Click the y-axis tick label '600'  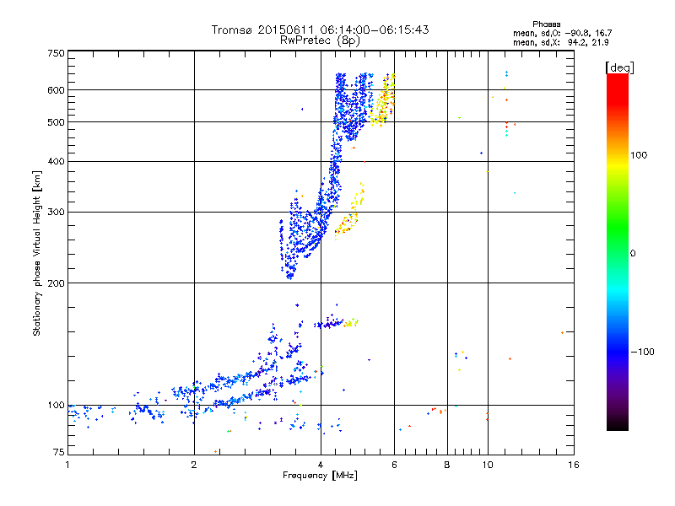tap(56, 90)
